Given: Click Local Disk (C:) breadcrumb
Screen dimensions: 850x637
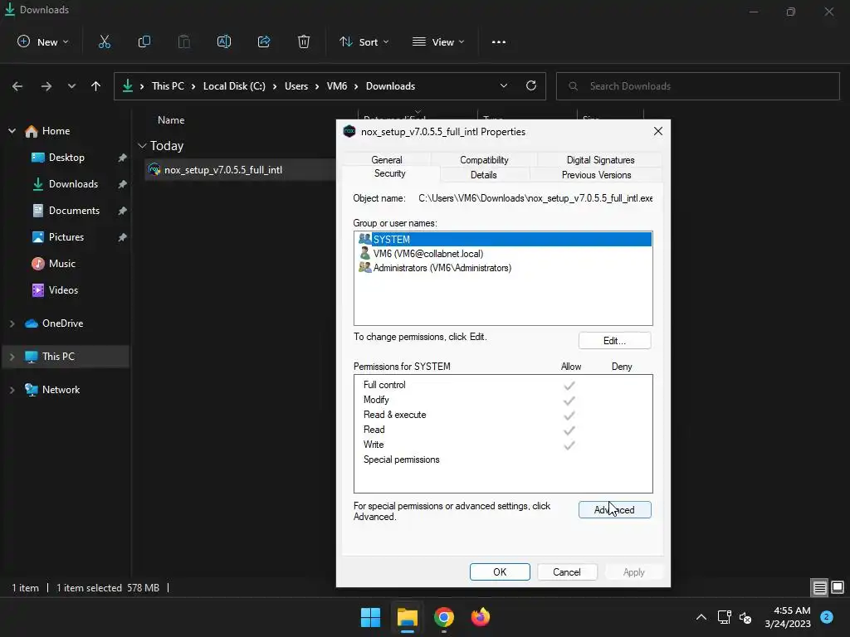Looking at the screenshot, I should tap(234, 86).
